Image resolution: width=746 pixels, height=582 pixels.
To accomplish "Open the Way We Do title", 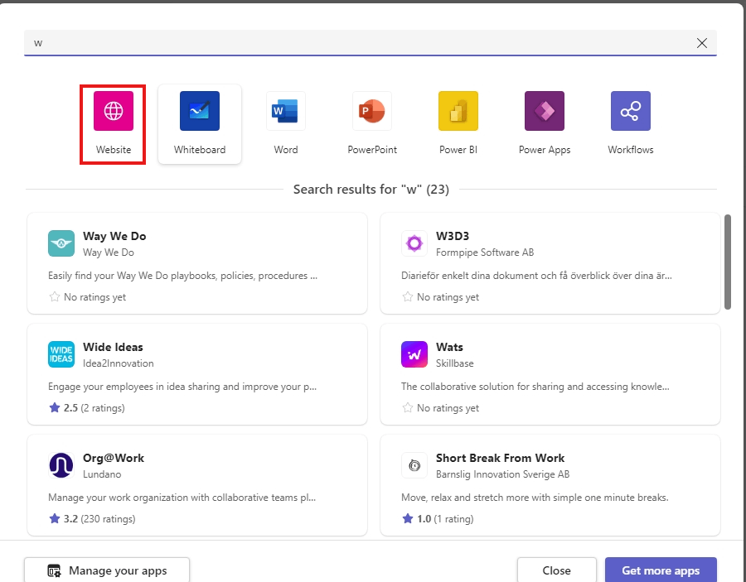I will 114,236.
